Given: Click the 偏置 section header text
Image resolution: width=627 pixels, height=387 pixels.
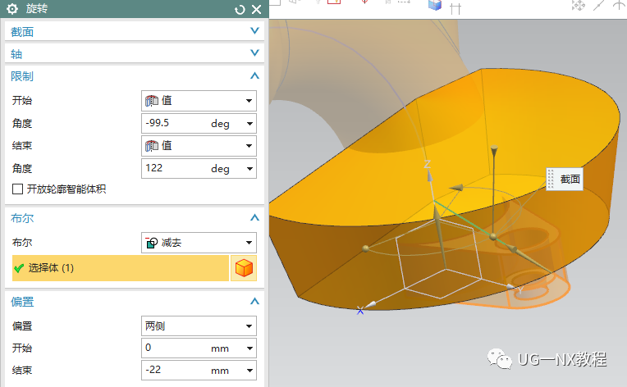Looking at the screenshot, I should (x=22, y=302).
